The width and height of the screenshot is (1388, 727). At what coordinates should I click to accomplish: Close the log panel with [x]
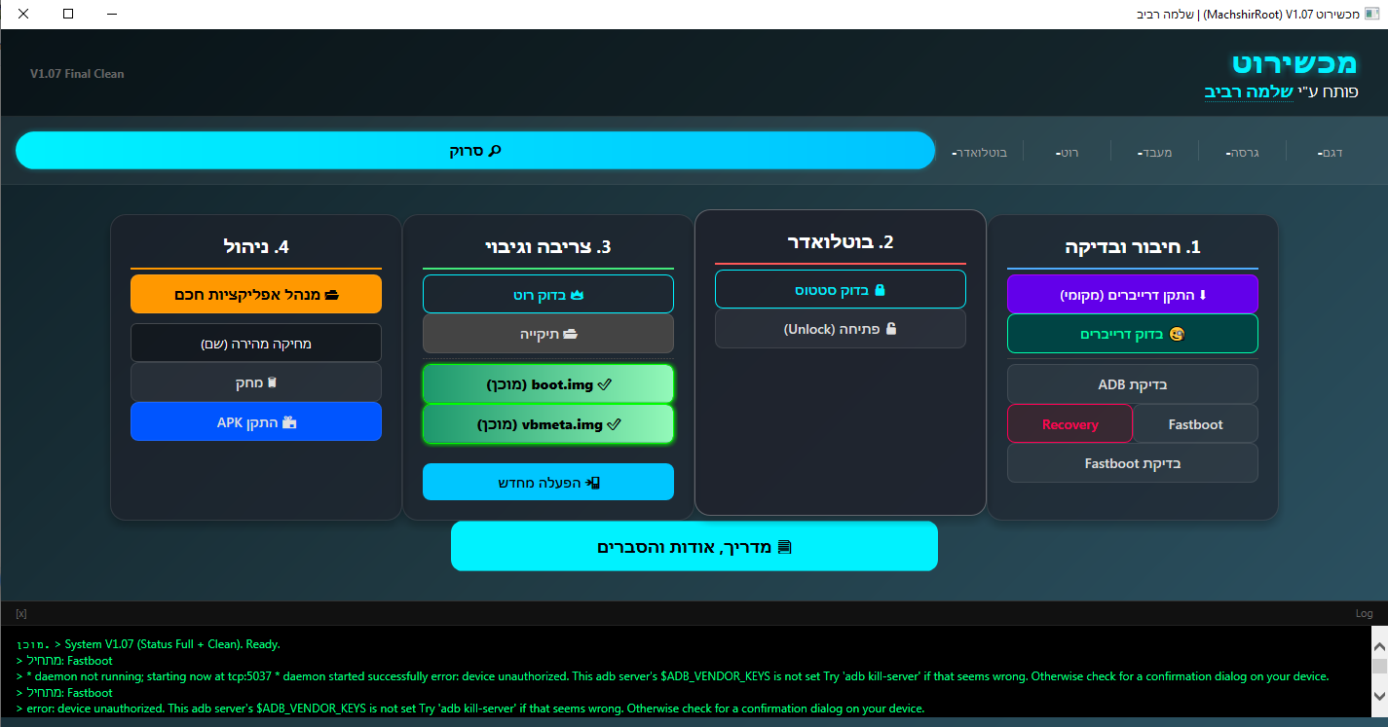point(21,614)
